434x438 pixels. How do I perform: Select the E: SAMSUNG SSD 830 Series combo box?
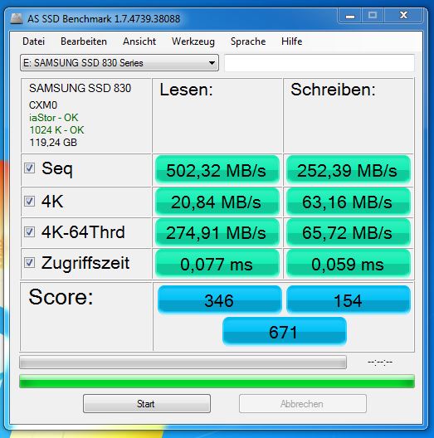[119, 63]
